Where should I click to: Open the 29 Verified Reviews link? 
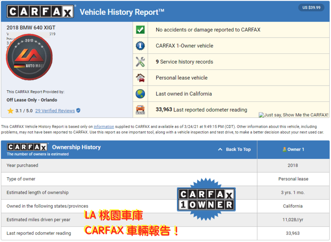55,111
